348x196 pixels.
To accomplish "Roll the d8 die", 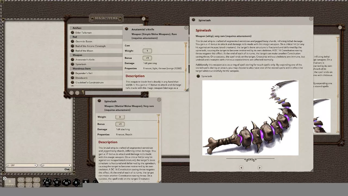I will 76,182.
